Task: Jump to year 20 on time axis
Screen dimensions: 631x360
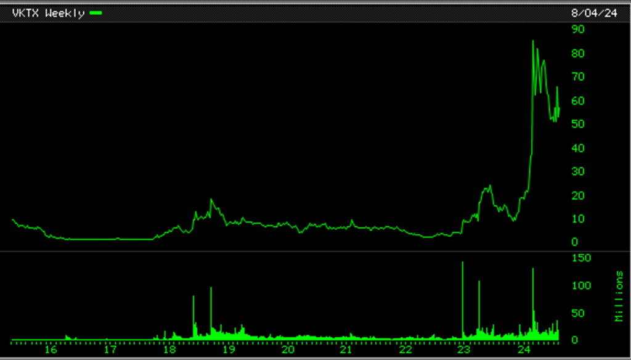Action: click(288, 350)
